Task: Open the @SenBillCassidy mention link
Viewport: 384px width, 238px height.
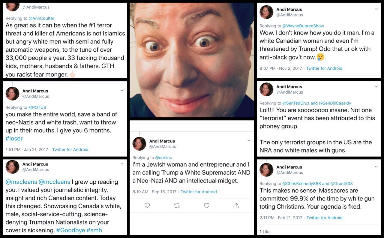Action: (x=335, y=103)
